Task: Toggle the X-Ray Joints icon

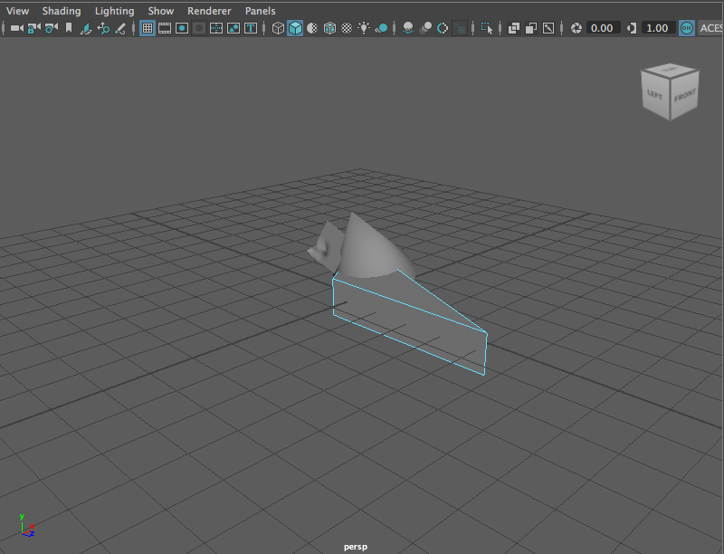Action: pyautogui.click(x=548, y=28)
